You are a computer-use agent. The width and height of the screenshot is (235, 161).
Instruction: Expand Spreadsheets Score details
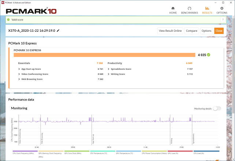coord(108,69)
